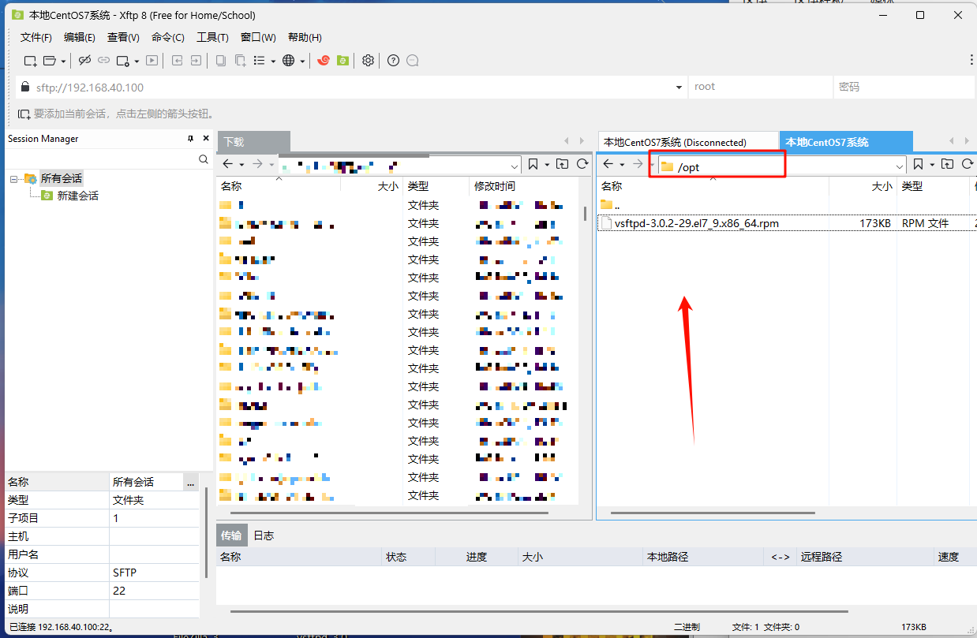Viewport: 977px width, 638px height.
Task: Select the Disconnected 本地CentOS7系统 tab
Action: [675, 142]
